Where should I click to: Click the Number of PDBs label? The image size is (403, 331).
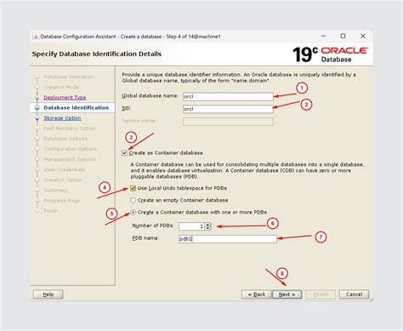pyautogui.click(x=153, y=225)
